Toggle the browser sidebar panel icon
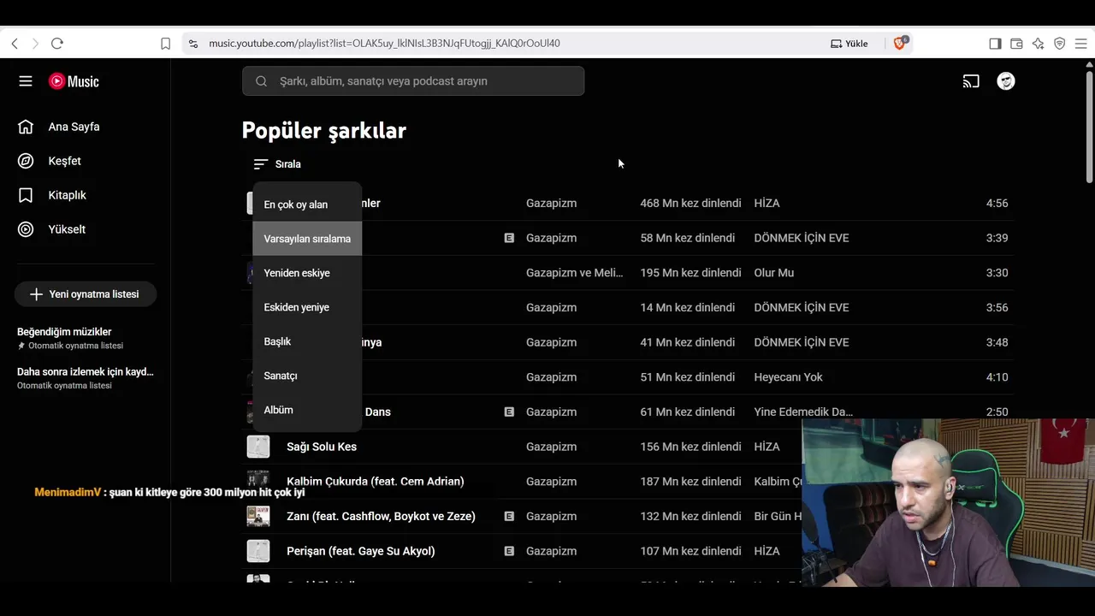This screenshot has width=1095, height=616. 995,44
